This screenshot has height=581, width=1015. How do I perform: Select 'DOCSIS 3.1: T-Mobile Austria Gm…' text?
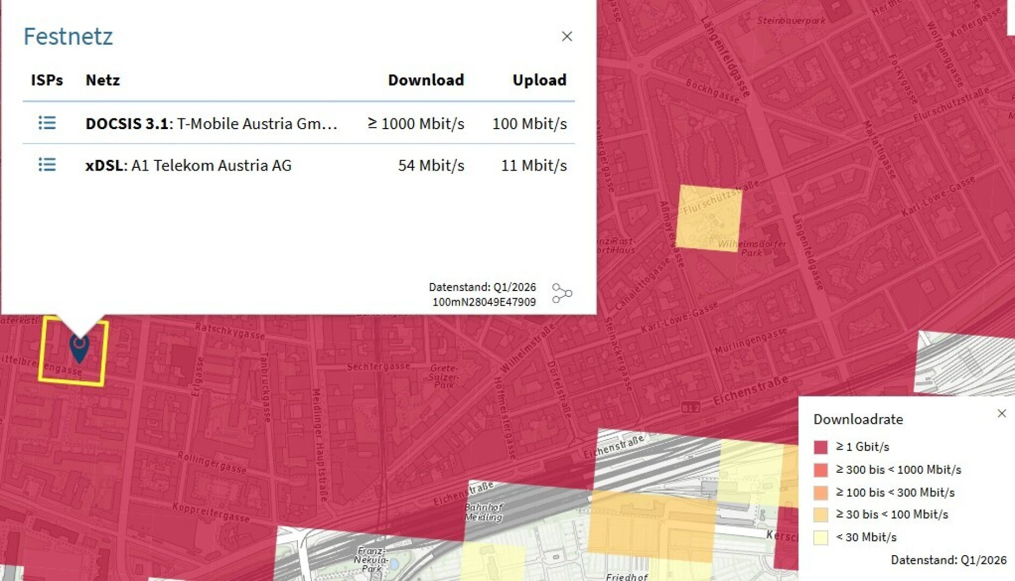(x=211, y=124)
